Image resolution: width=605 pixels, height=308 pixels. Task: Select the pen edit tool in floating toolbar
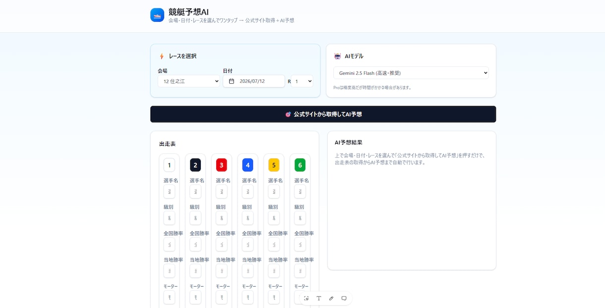click(x=331, y=298)
